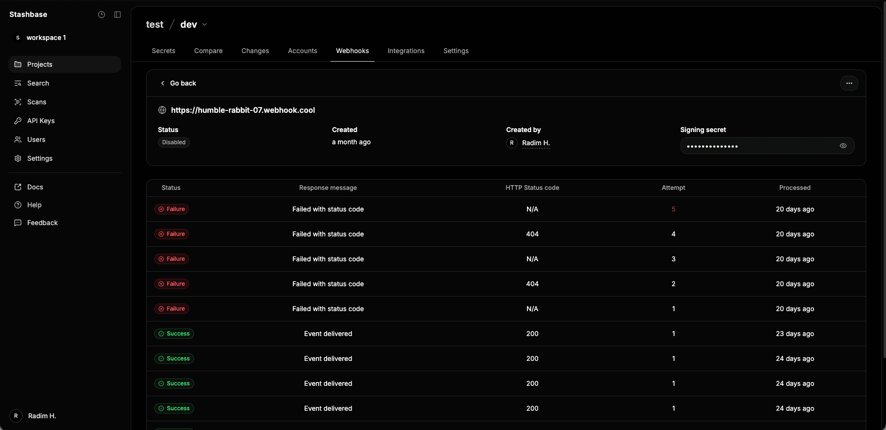886x430 pixels.
Task: Click the Response message column header
Action: pos(328,188)
